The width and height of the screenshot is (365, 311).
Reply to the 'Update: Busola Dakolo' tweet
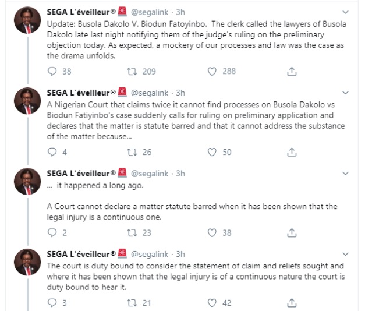click(52, 71)
